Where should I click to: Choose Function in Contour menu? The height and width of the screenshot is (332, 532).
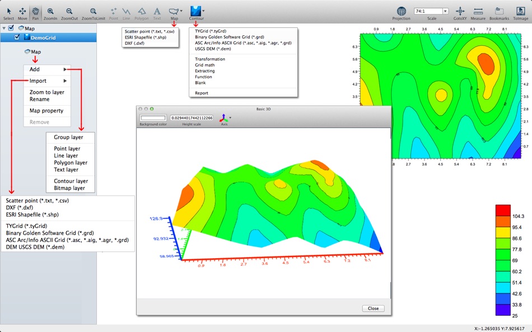click(203, 77)
